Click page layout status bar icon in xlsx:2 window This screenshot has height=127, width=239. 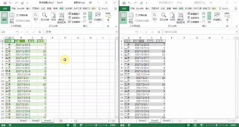click(75, 125)
